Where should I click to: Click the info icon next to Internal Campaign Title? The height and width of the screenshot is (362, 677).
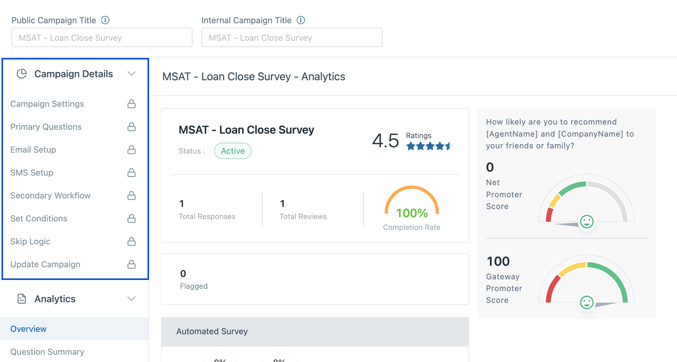click(x=301, y=20)
